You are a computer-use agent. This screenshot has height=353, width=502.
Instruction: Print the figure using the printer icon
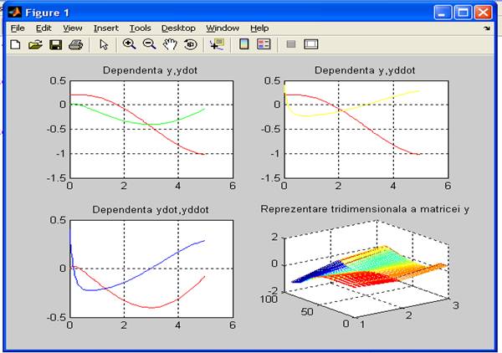[76, 44]
